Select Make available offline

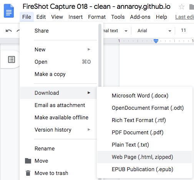tap(58, 117)
